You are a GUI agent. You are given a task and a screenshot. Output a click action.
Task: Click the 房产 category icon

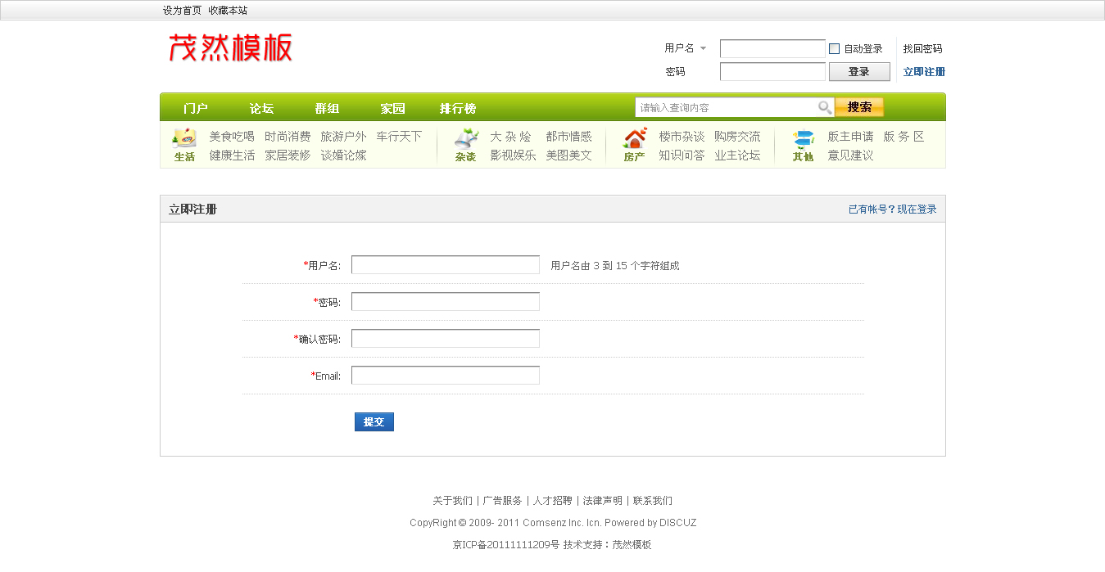point(635,137)
